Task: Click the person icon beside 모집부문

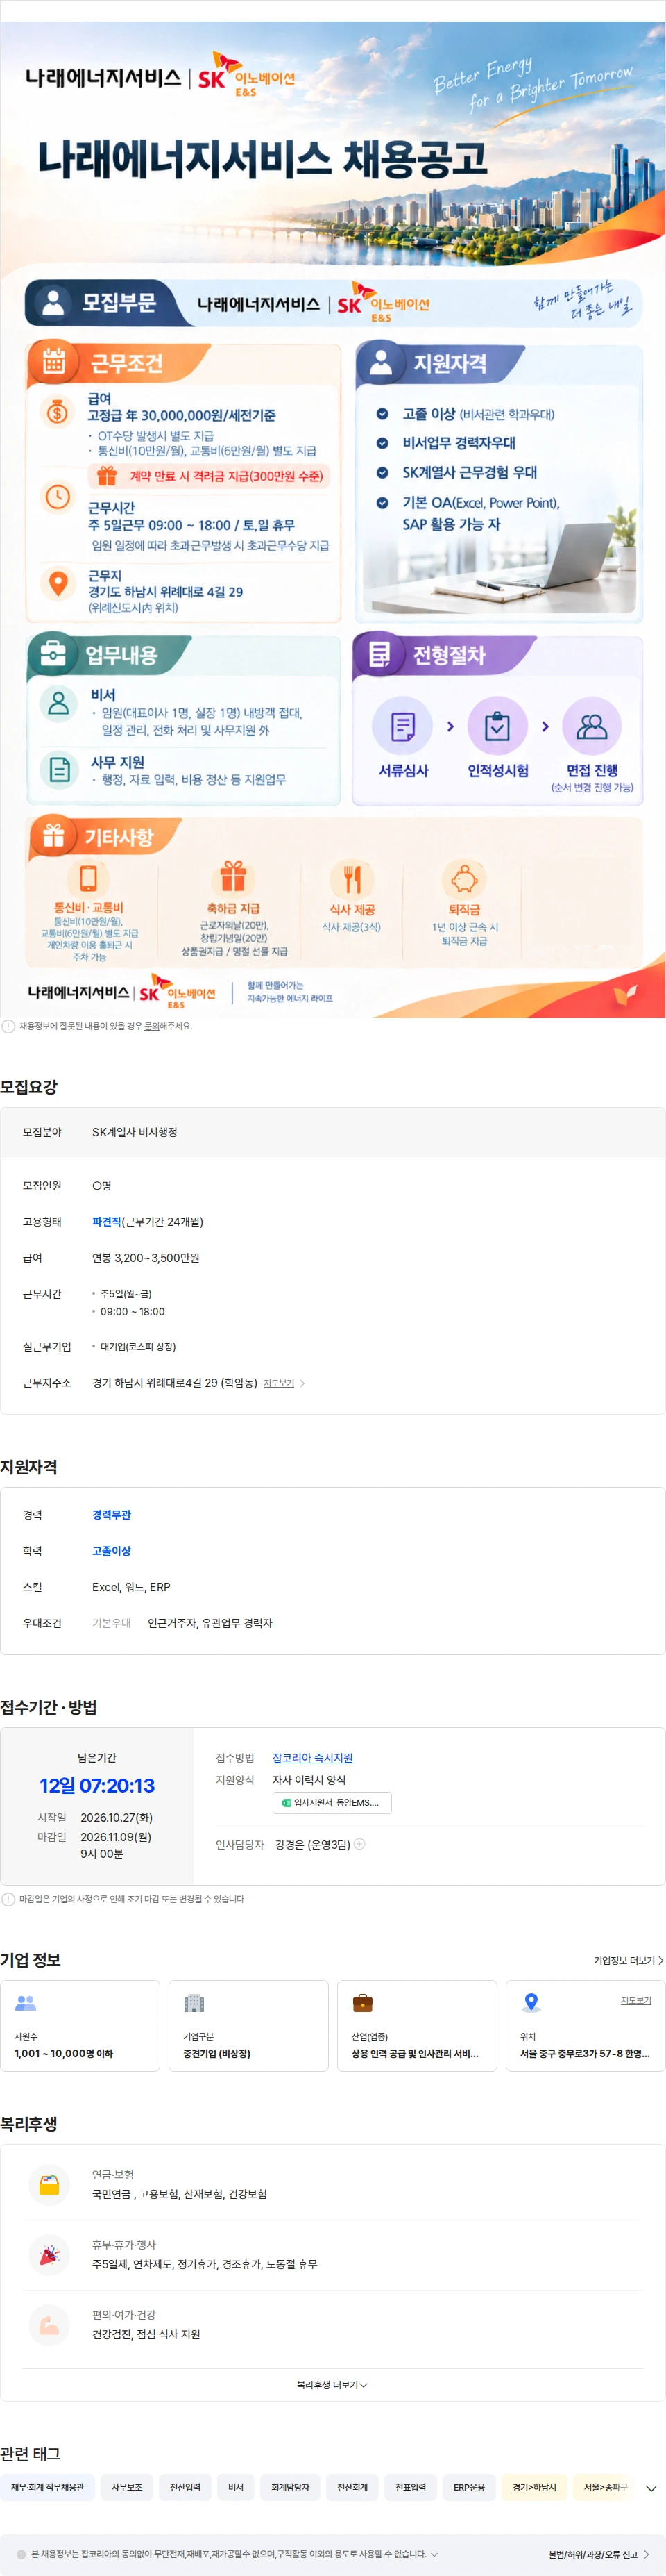Action: pos(53,302)
